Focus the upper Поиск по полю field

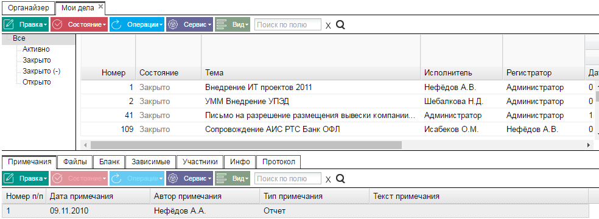point(288,25)
